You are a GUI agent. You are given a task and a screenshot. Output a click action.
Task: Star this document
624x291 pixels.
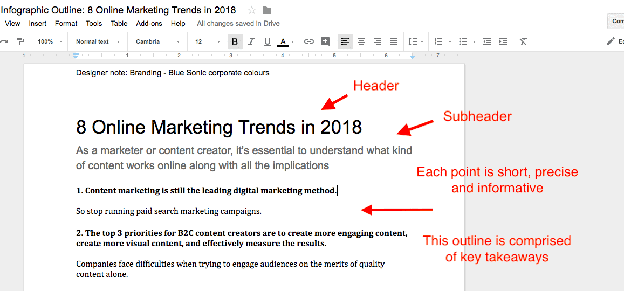(252, 10)
